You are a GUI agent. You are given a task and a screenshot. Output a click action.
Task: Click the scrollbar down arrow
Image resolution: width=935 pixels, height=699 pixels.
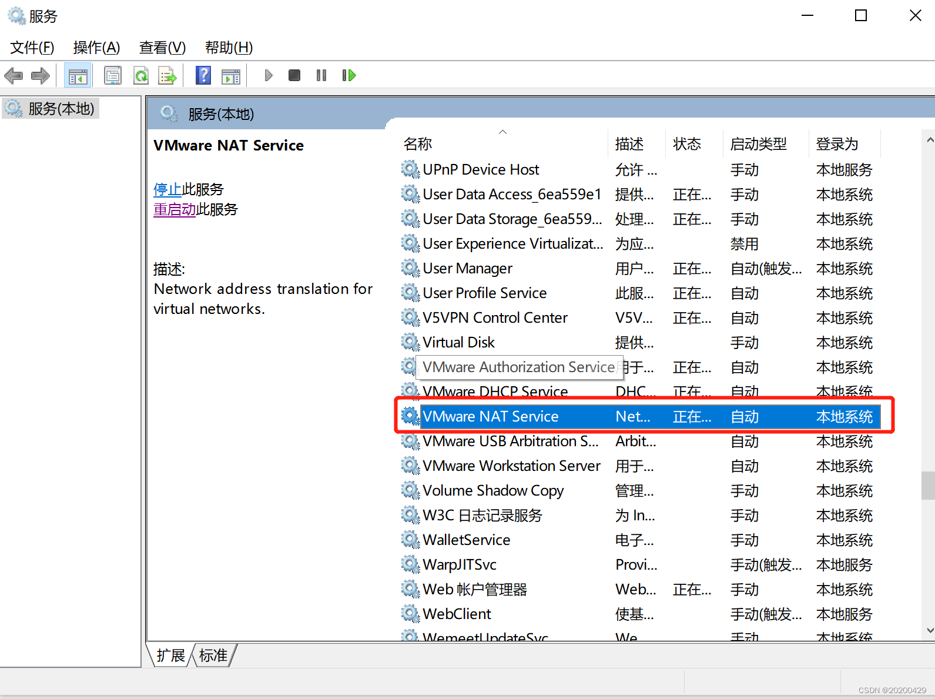coord(930,630)
